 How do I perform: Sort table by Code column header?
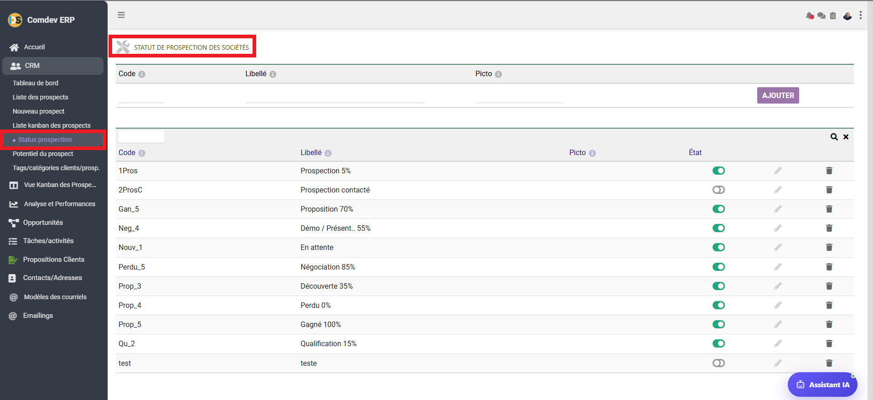click(127, 153)
